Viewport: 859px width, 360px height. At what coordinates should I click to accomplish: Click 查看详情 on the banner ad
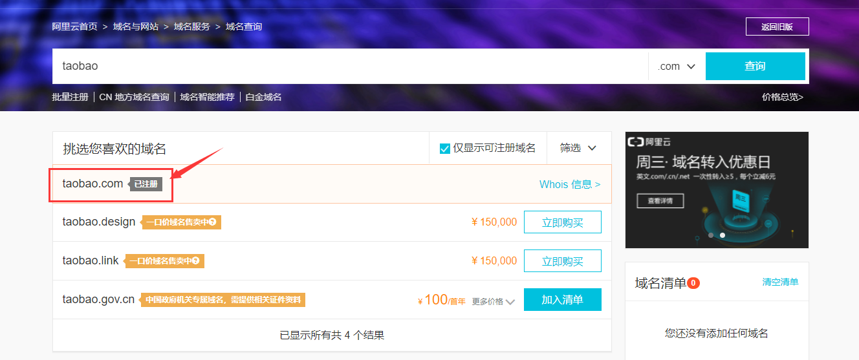(x=660, y=201)
